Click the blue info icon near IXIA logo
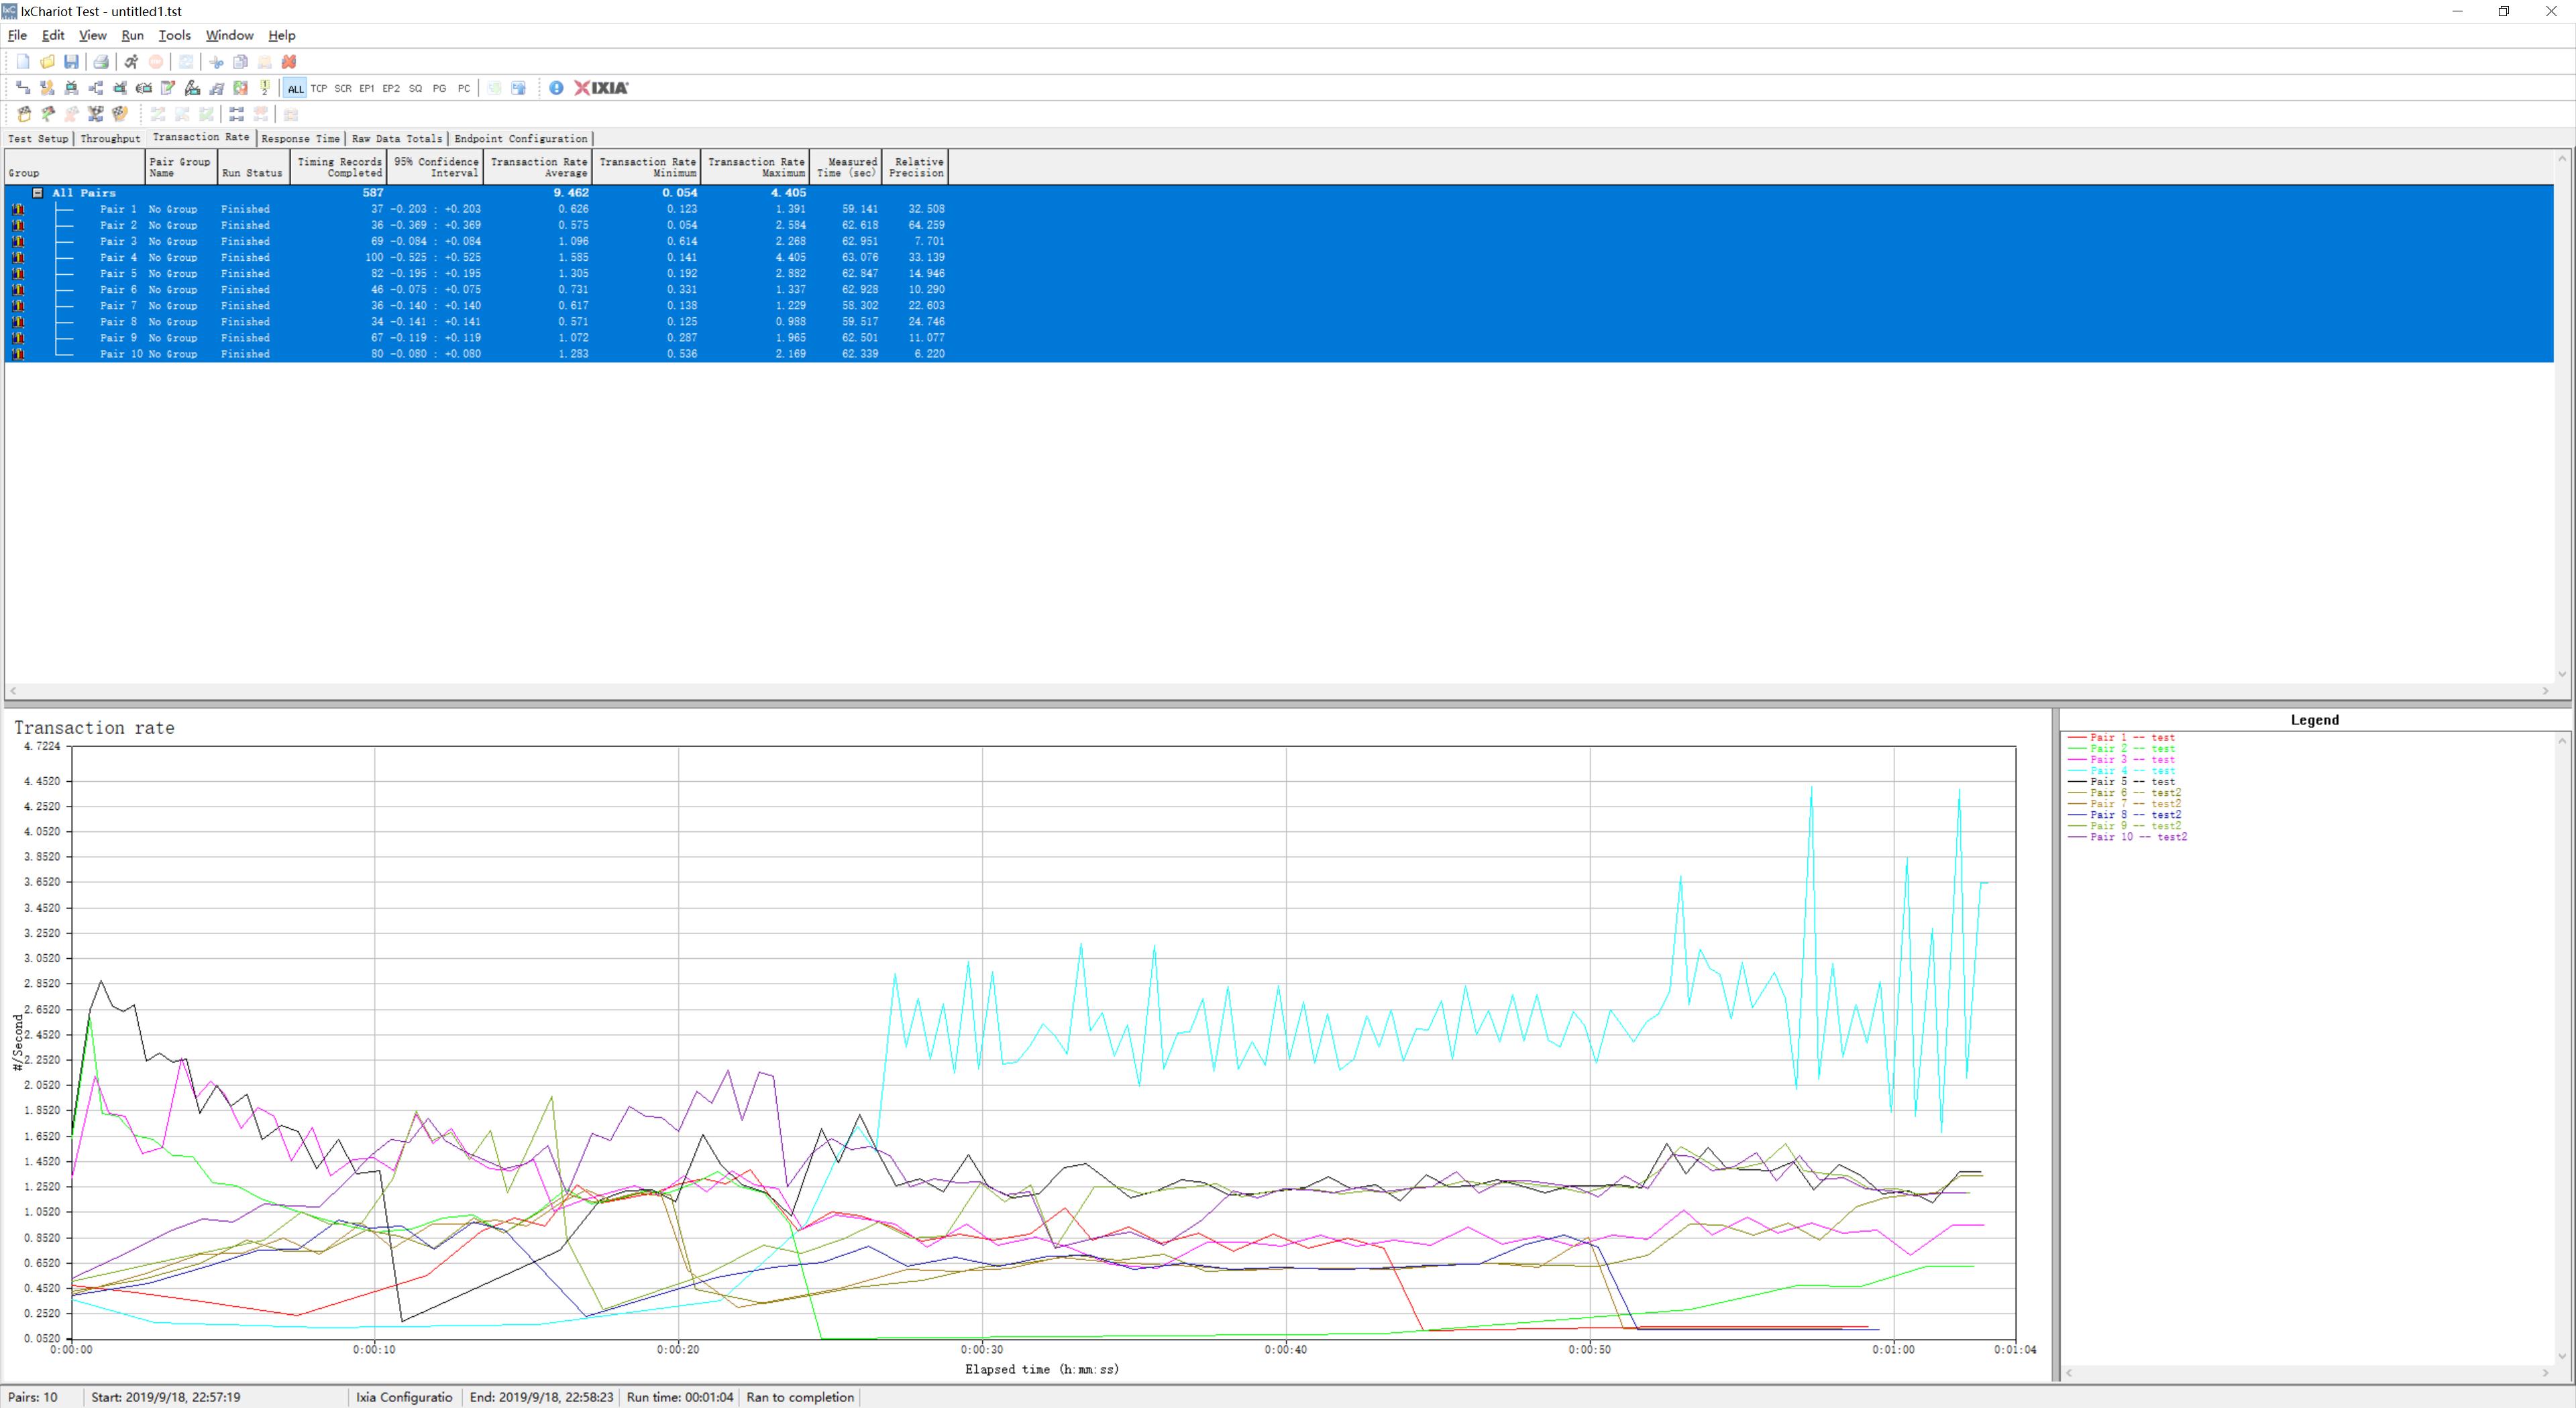 coord(556,88)
